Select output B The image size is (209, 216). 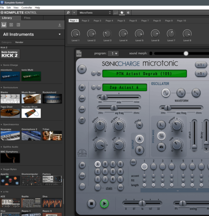click(139, 150)
